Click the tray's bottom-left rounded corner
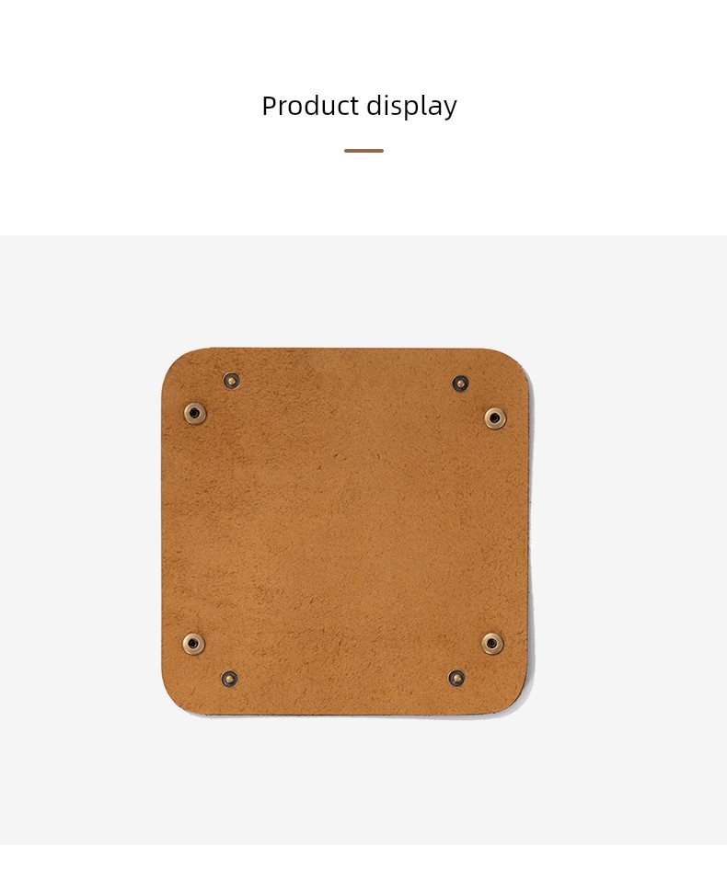727x893 pixels. pyautogui.click(x=178, y=699)
